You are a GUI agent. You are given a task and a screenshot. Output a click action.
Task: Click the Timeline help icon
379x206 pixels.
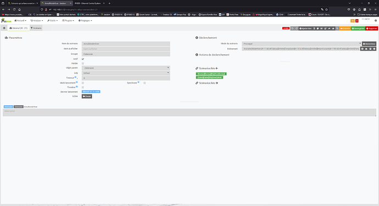point(77,87)
